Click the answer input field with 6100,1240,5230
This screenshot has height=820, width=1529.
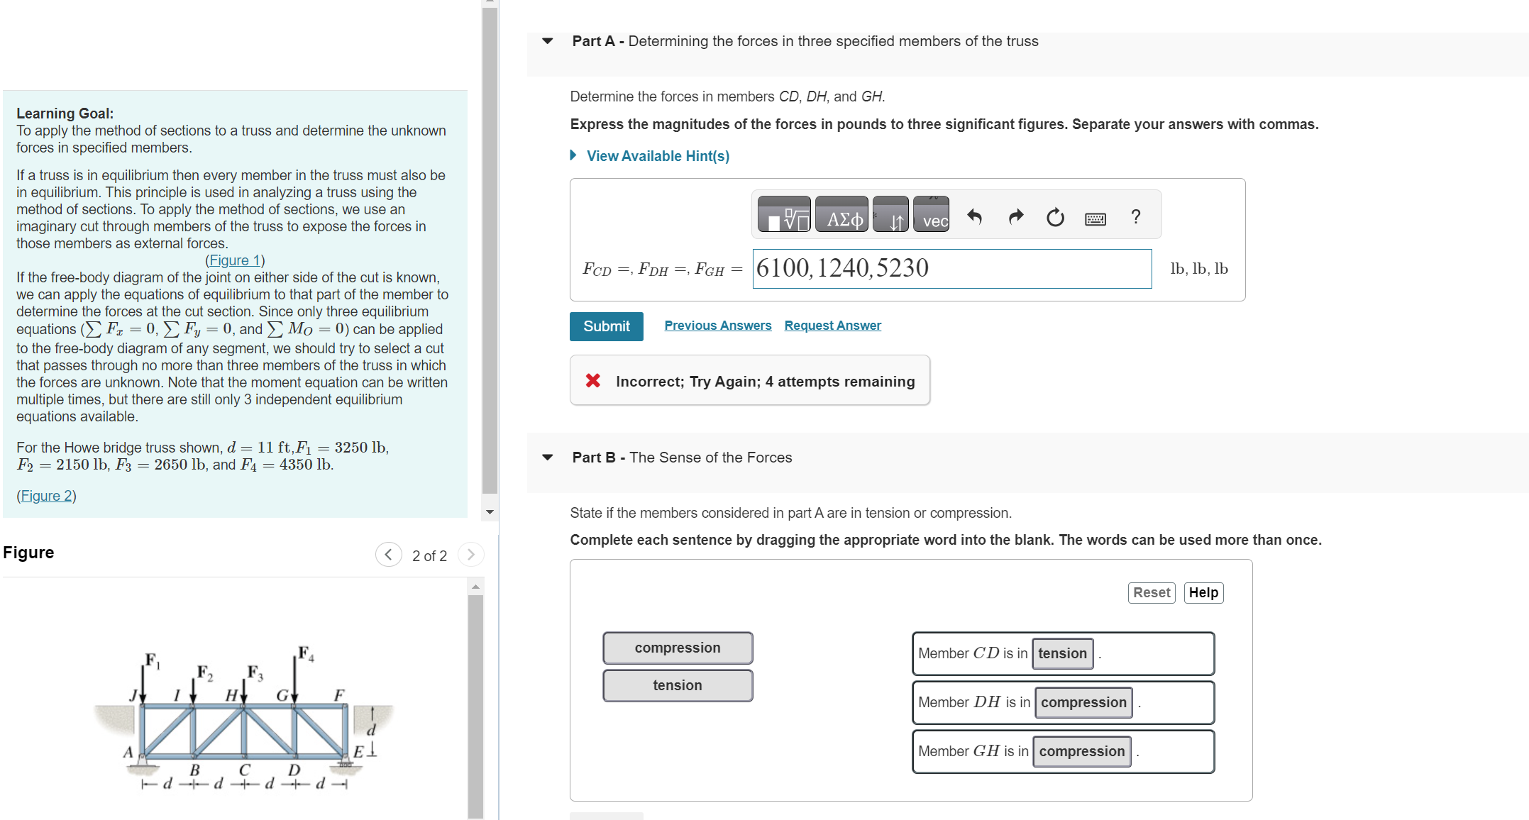[951, 268]
